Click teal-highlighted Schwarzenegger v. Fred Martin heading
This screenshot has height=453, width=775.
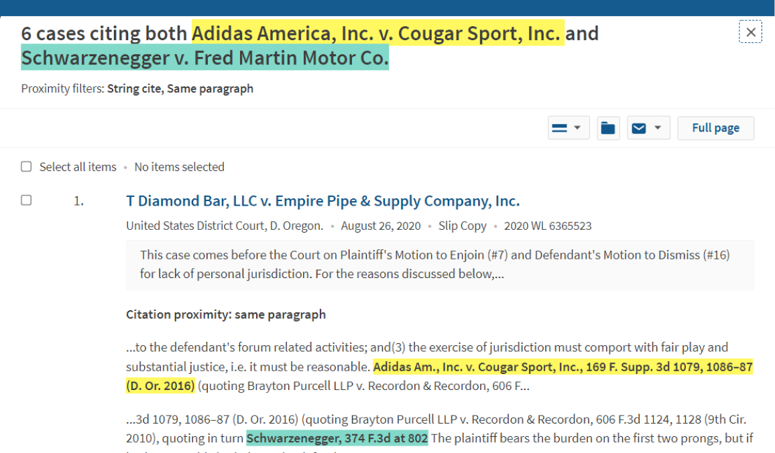[204, 58]
